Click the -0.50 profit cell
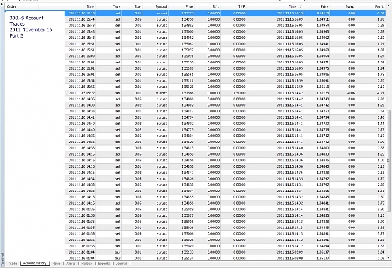 point(381,38)
